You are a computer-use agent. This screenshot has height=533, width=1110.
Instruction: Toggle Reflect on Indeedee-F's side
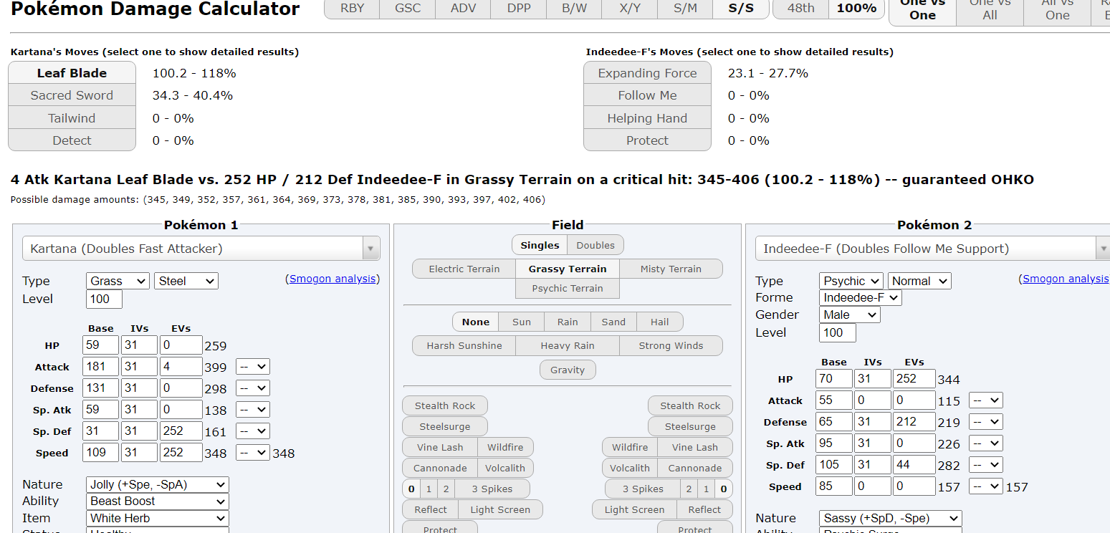704,509
